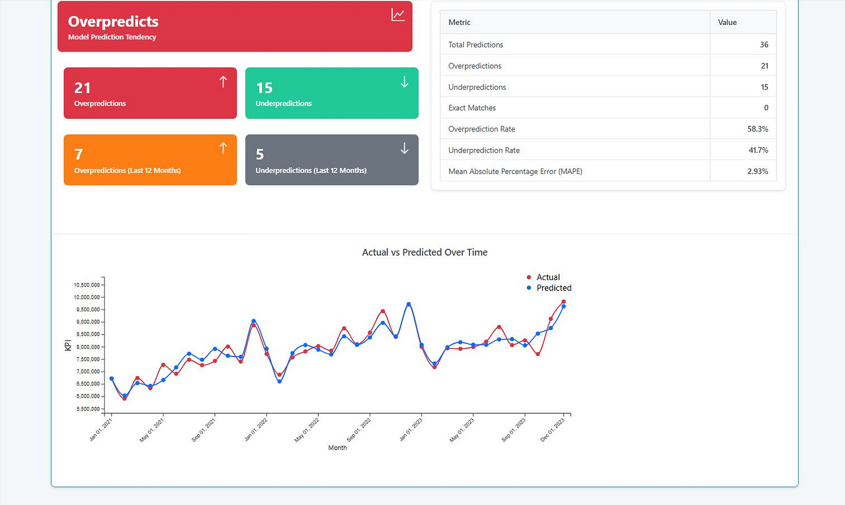Click the Overpredicts title text
The image size is (845, 505).
tap(113, 21)
